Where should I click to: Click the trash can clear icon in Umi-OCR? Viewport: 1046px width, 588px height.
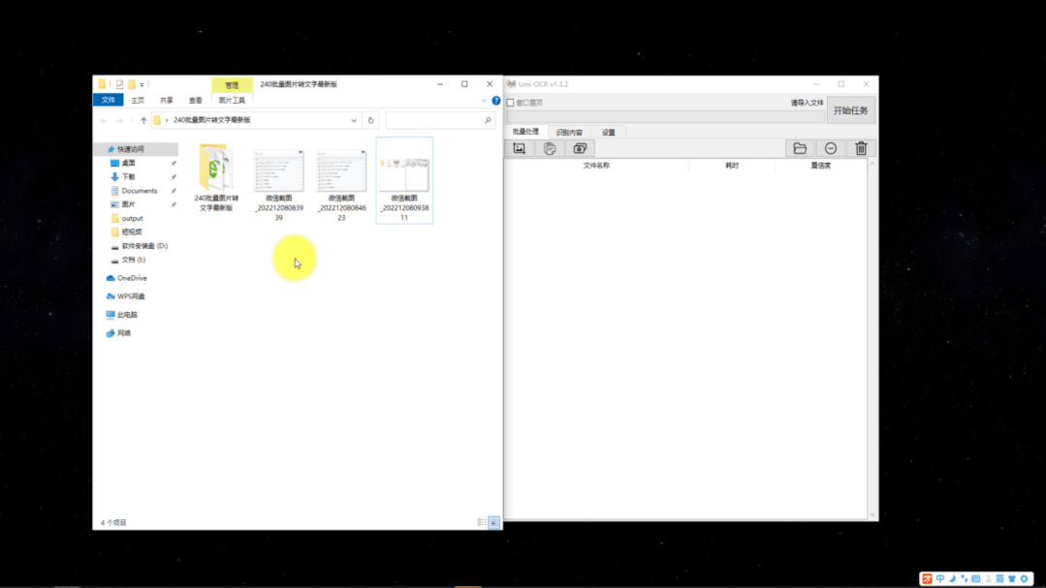(x=861, y=148)
